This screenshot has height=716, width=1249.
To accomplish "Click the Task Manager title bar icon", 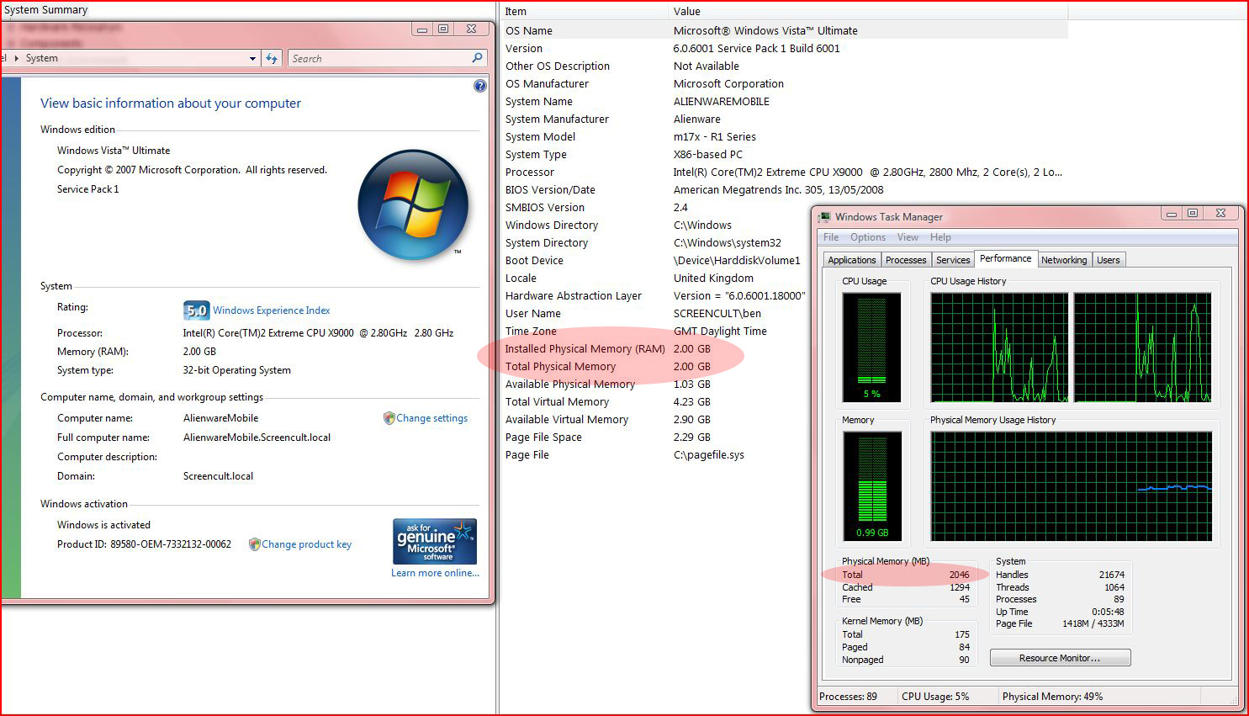I will 824,217.
